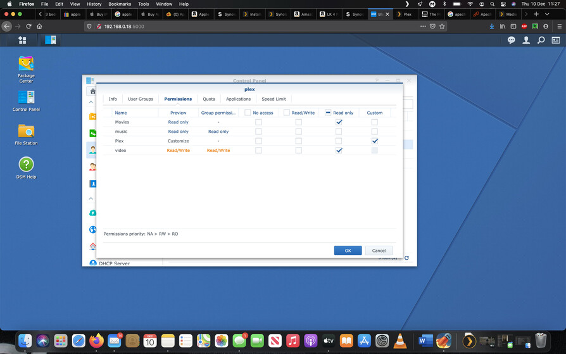Viewport: 566px width, 354px height.
Task: Enable Read/Write for music folder
Action: [x=299, y=132]
